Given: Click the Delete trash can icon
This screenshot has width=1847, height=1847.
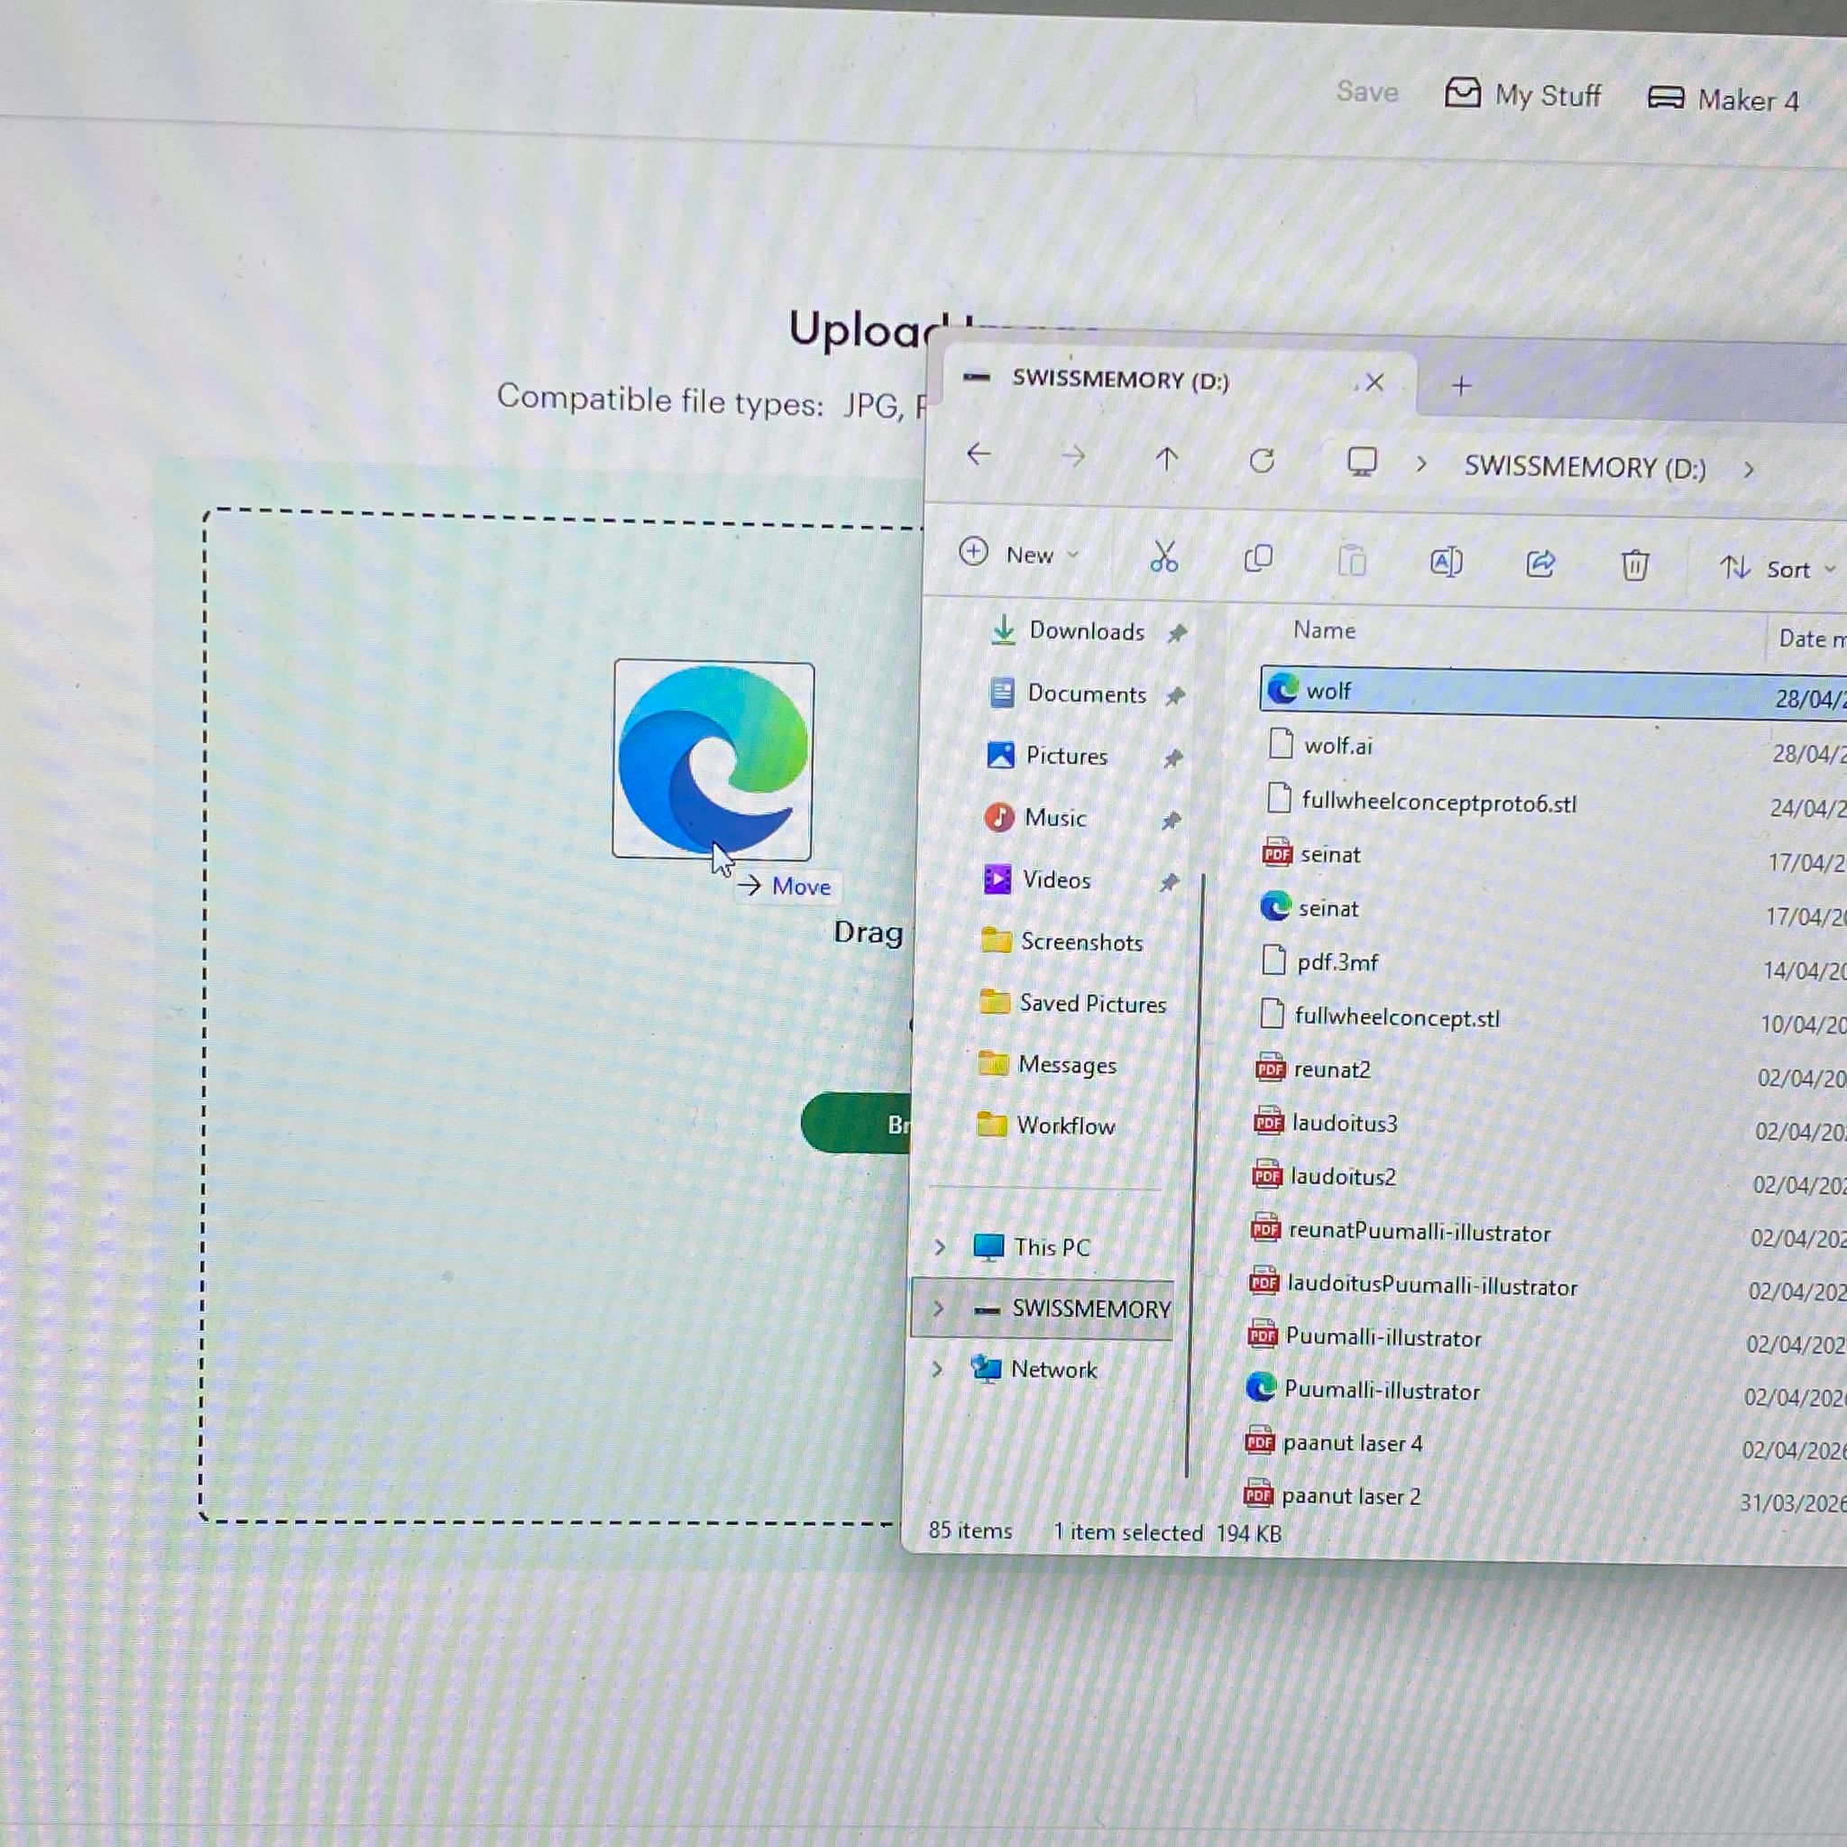Looking at the screenshot, I should [1635, 566].
